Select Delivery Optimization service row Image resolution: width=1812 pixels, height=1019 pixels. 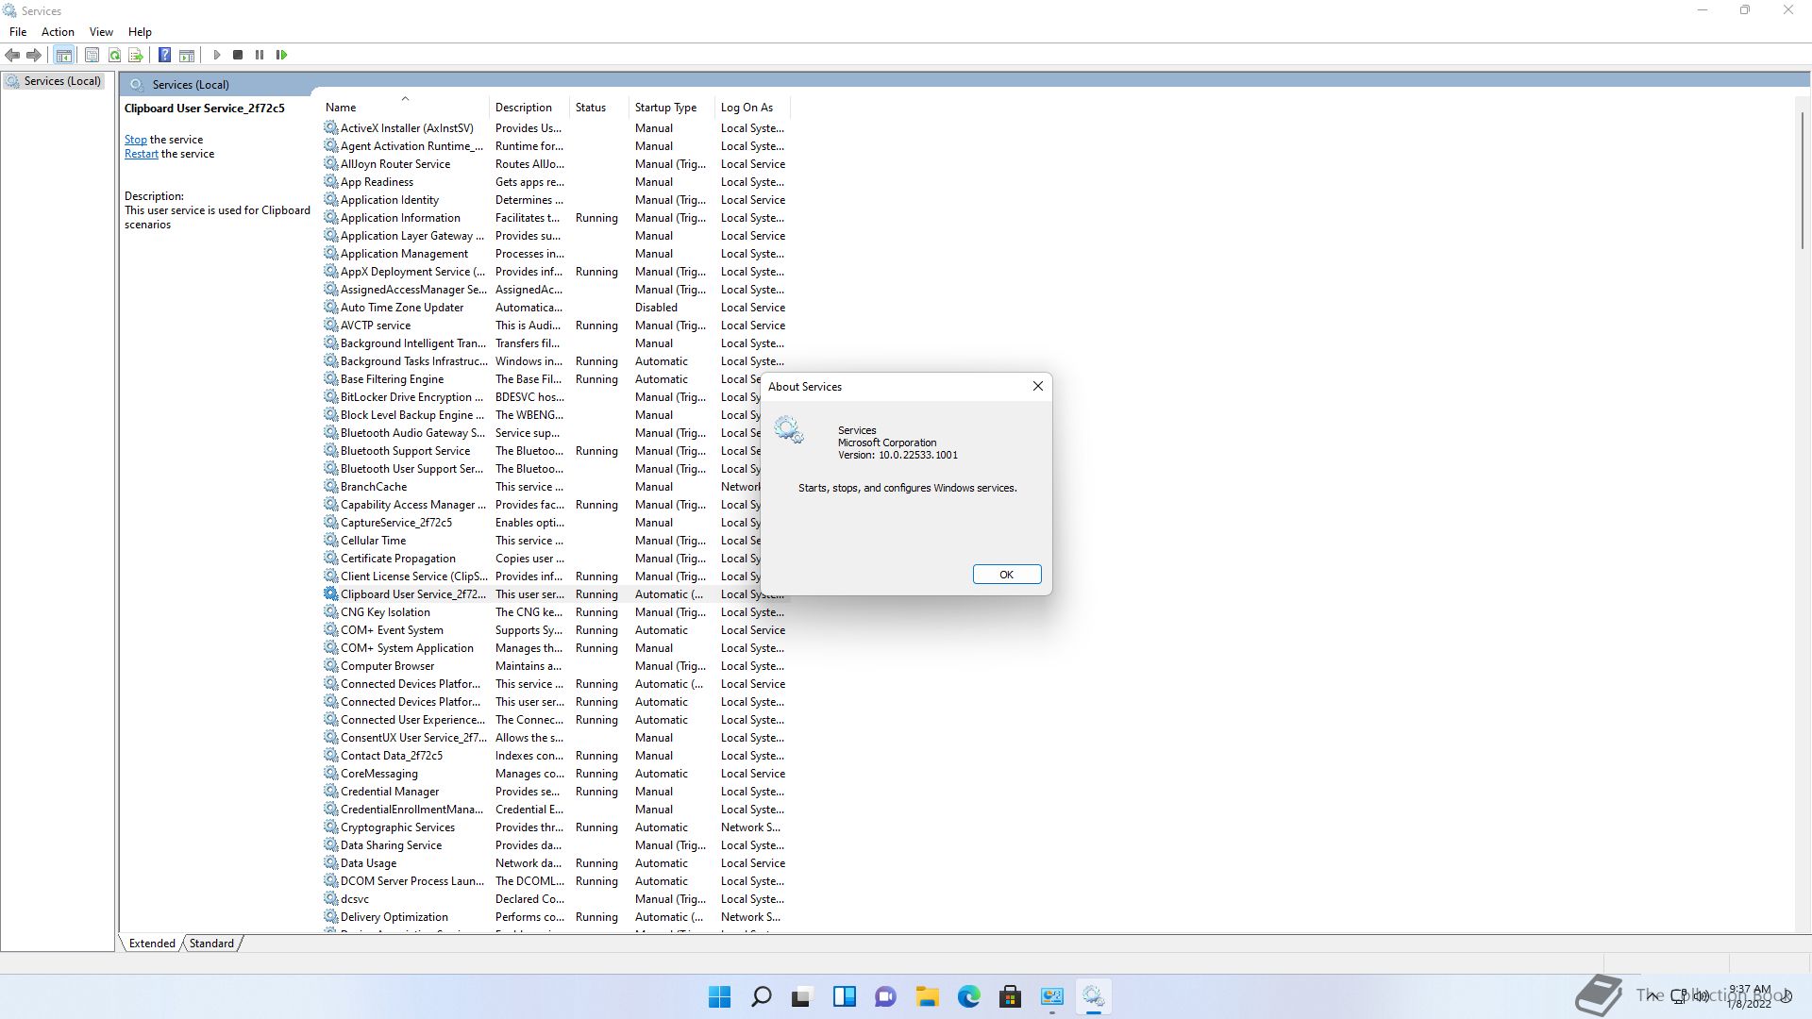coord(555,917)
